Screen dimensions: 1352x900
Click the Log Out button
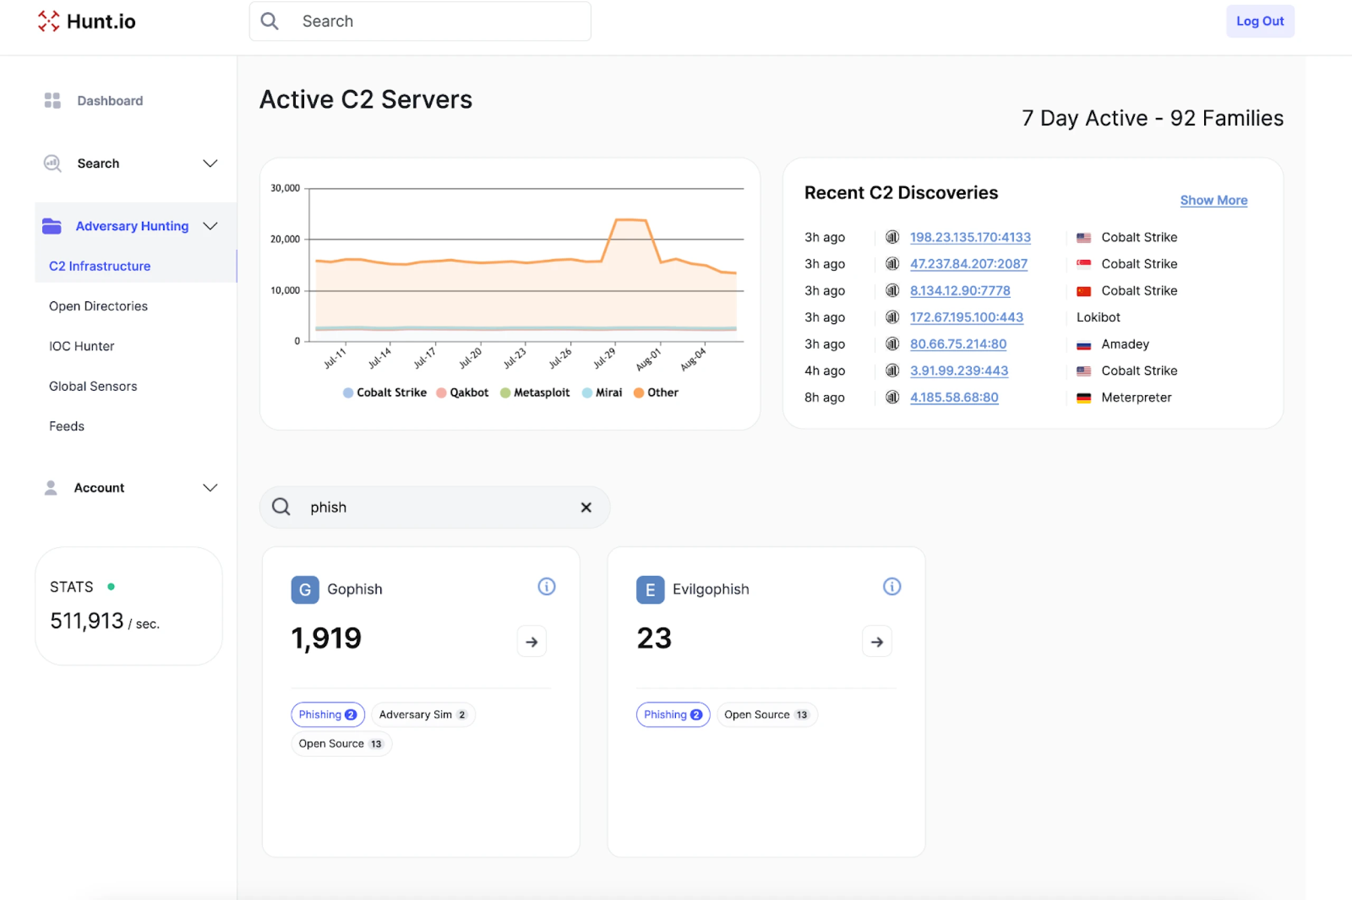pos(1260,21)
